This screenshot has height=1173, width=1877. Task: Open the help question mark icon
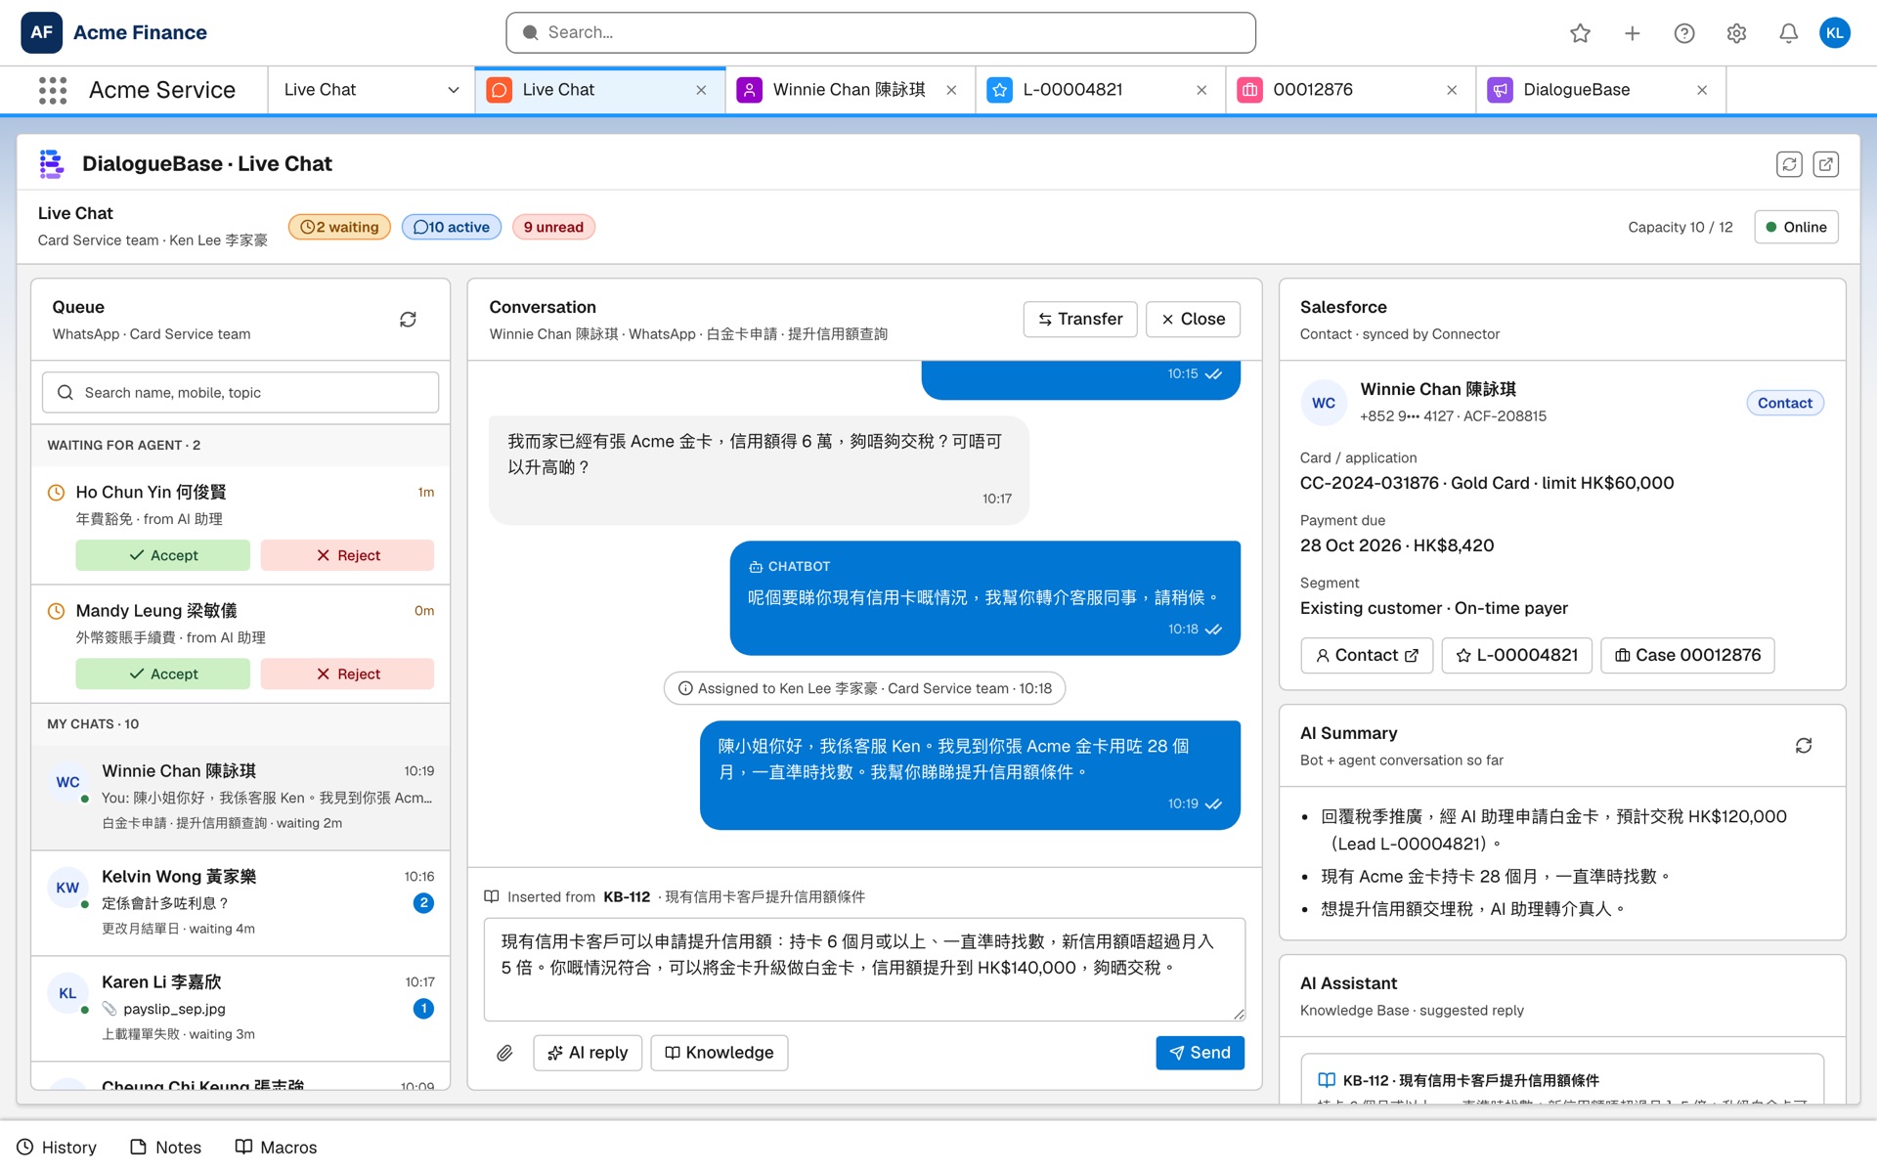pos(1684,33)
